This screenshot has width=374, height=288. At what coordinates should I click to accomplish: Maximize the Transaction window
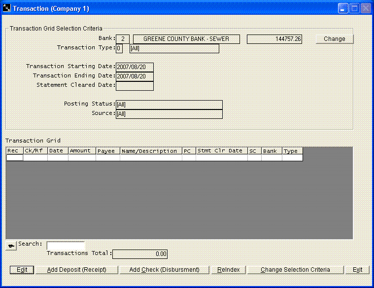click(354, 8)
